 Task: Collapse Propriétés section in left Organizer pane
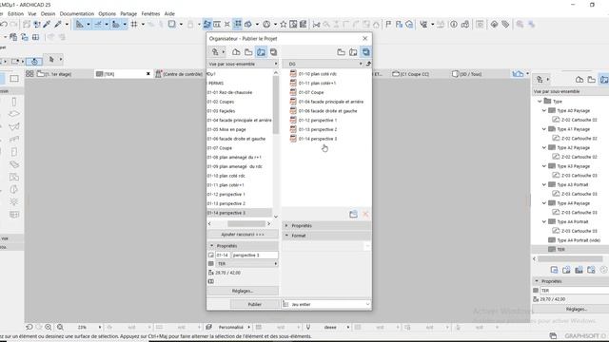point(211,246)
